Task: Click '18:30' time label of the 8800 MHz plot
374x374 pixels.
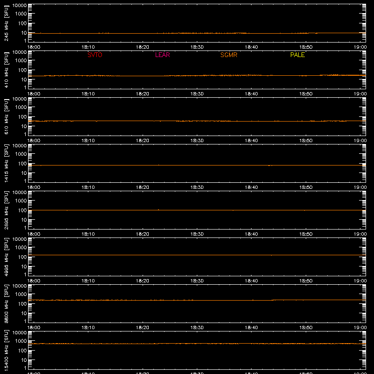Action: click(x=197, y=328)
